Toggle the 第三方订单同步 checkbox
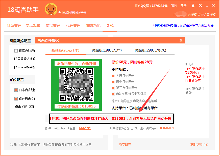 (x=113, y=88)
